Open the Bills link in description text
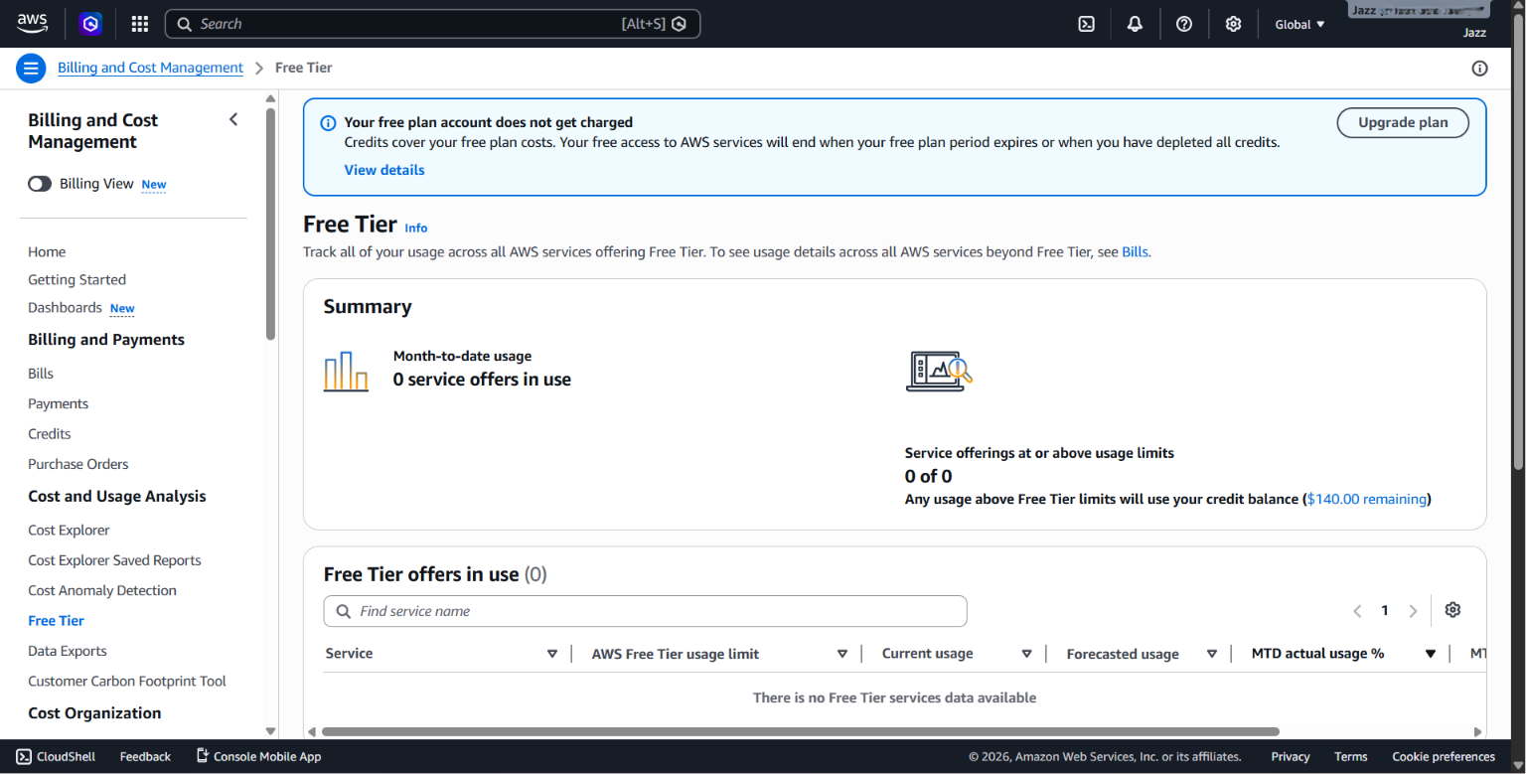The image size is (1526, 774). click(x=1135, y=251)
